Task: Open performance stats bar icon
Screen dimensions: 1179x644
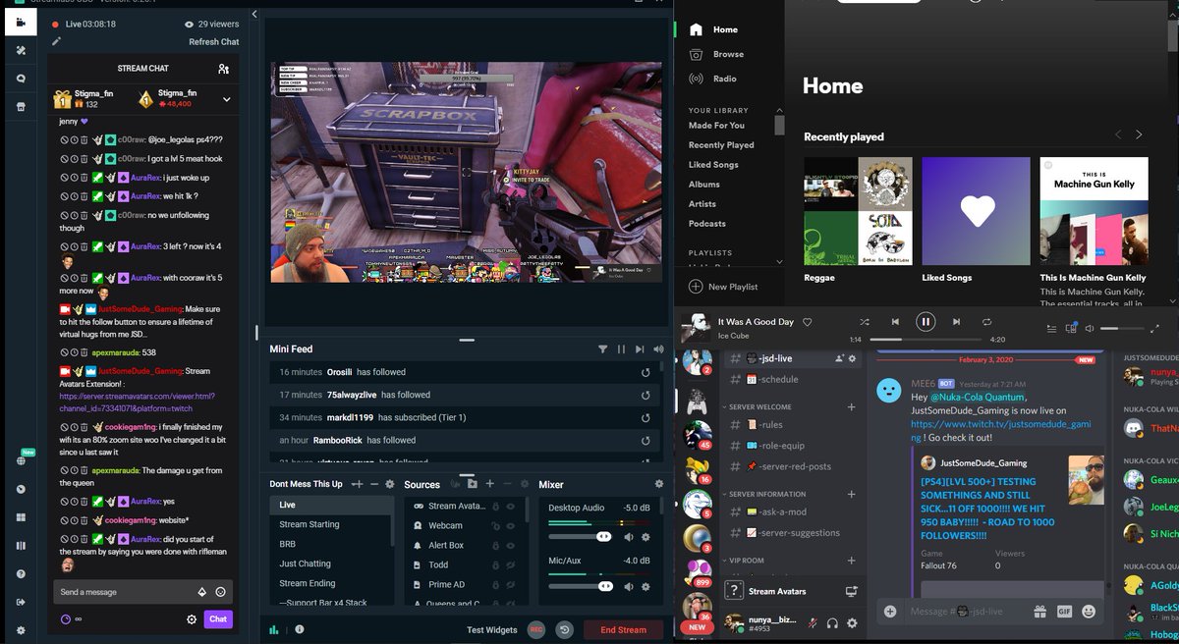Action: [x=274, y=629]
